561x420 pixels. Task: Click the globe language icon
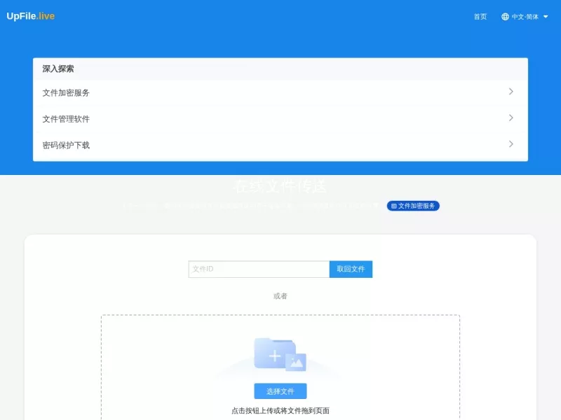[505, 17]
